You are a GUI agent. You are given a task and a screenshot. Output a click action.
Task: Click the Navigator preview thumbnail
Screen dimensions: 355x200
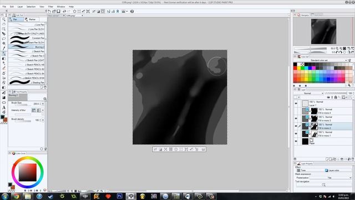click(x=323, y=31)
